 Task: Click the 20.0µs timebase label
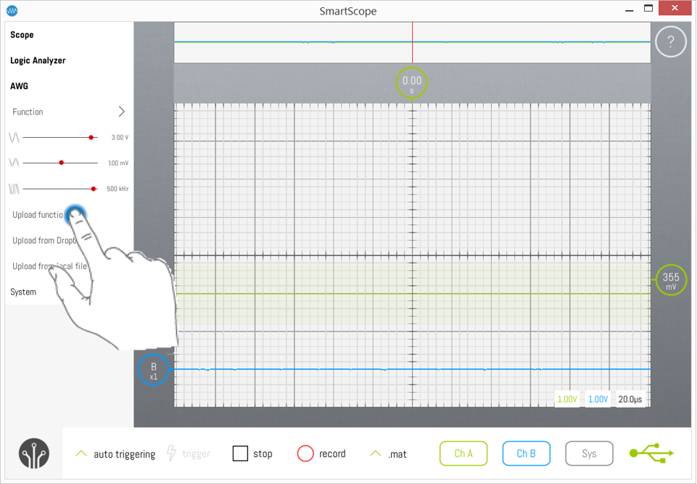pyautogui.click(x=630, y=399)
